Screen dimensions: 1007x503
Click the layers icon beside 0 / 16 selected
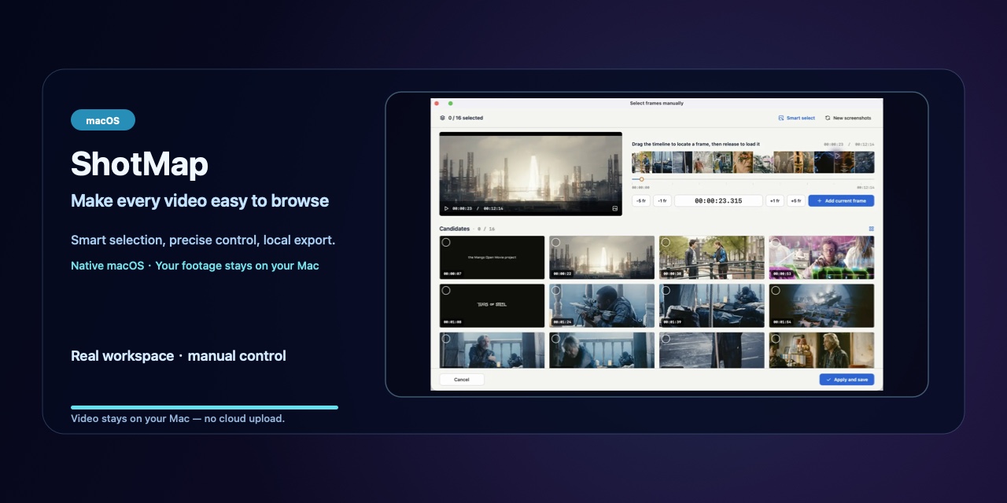(x=442, y=118)
